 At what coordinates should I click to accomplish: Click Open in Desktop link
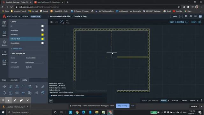178,22
